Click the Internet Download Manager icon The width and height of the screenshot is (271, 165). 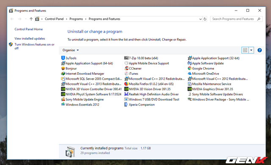coord(63,73)
